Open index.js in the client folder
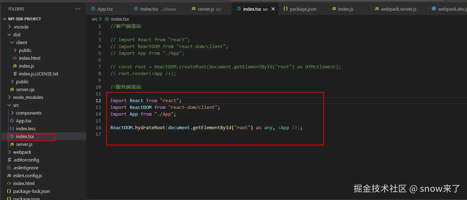The image size is (467, 200). tap(26, 66)
